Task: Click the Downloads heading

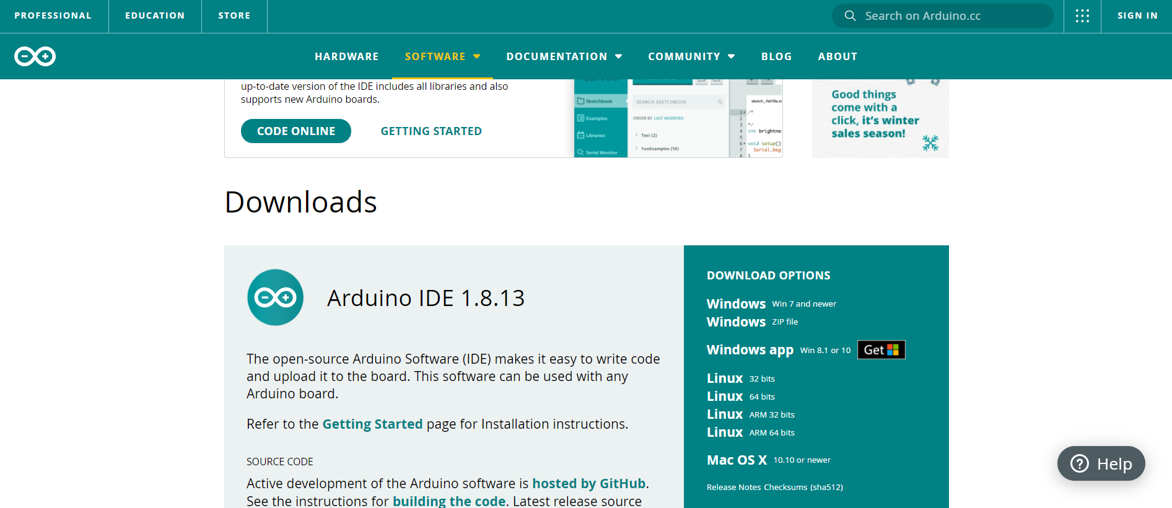Action: [300, 202]
